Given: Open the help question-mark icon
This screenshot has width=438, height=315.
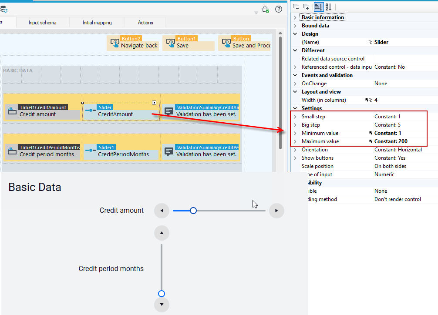Looking at the screenshot, I should [279, 9].
